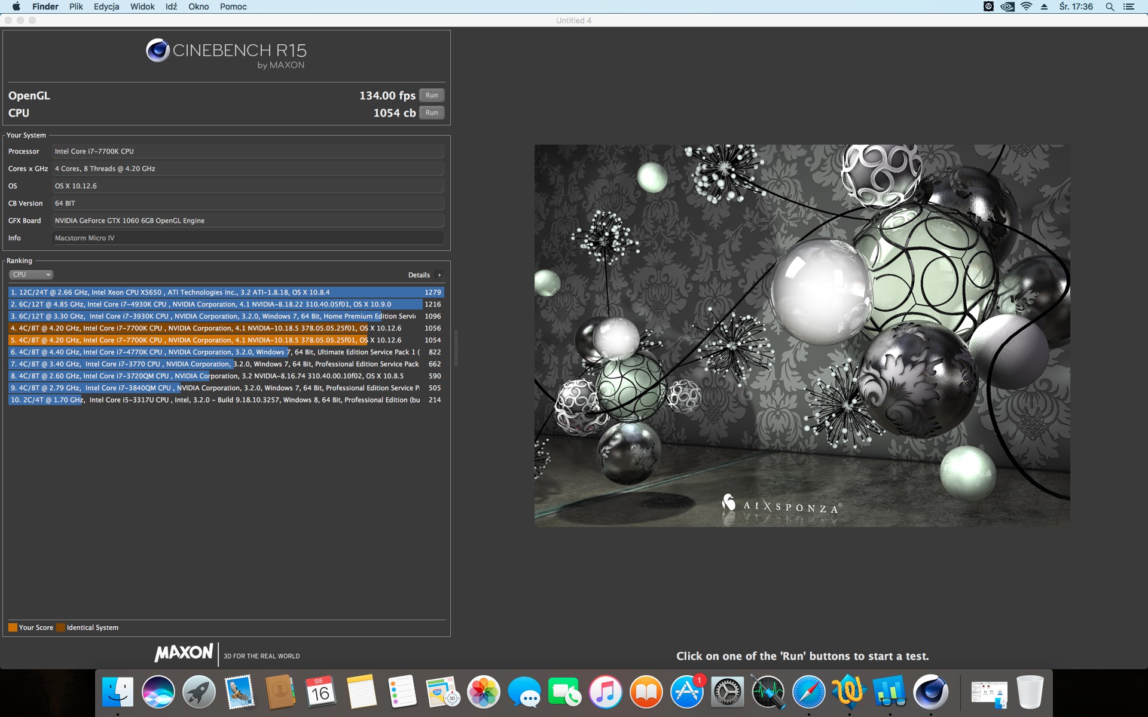This screenshot has height=717, width=1148.
Task: Open Siri from the Dock
Action: tap(158, 692)
